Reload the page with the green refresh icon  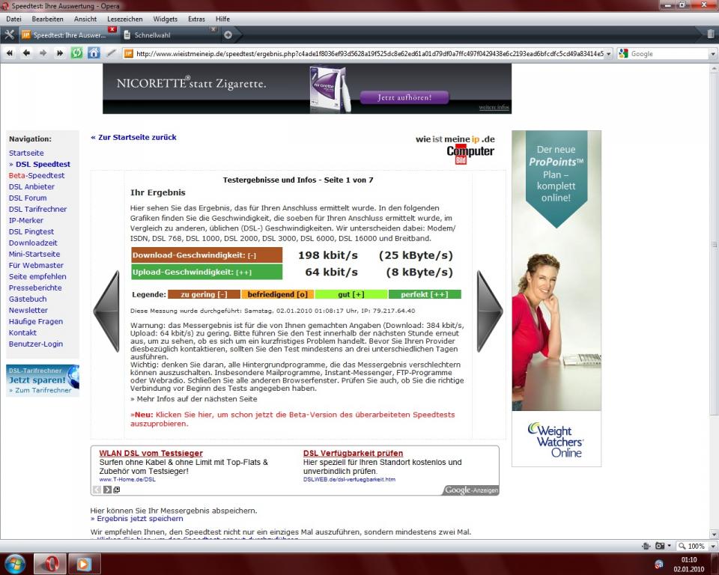[x=76, y=53]
